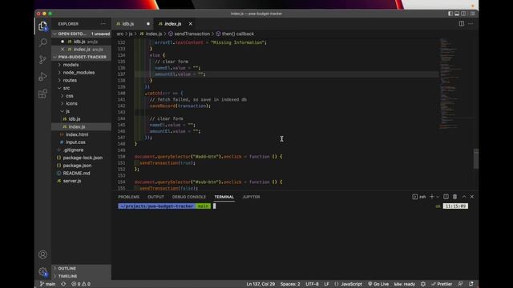
Task: Synchronize changes via the status bar icon
Action: point(63,284)
